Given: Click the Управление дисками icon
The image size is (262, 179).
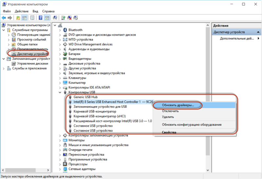Looking at the screenshot, I should tap(14, 64).
